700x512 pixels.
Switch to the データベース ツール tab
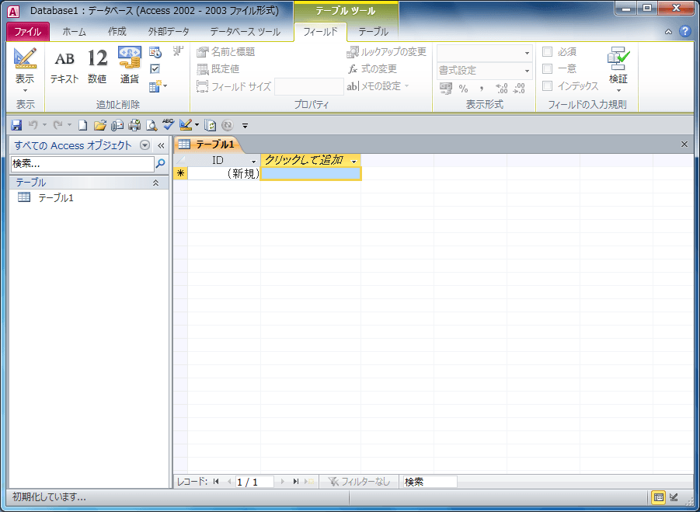pos(245,32)
